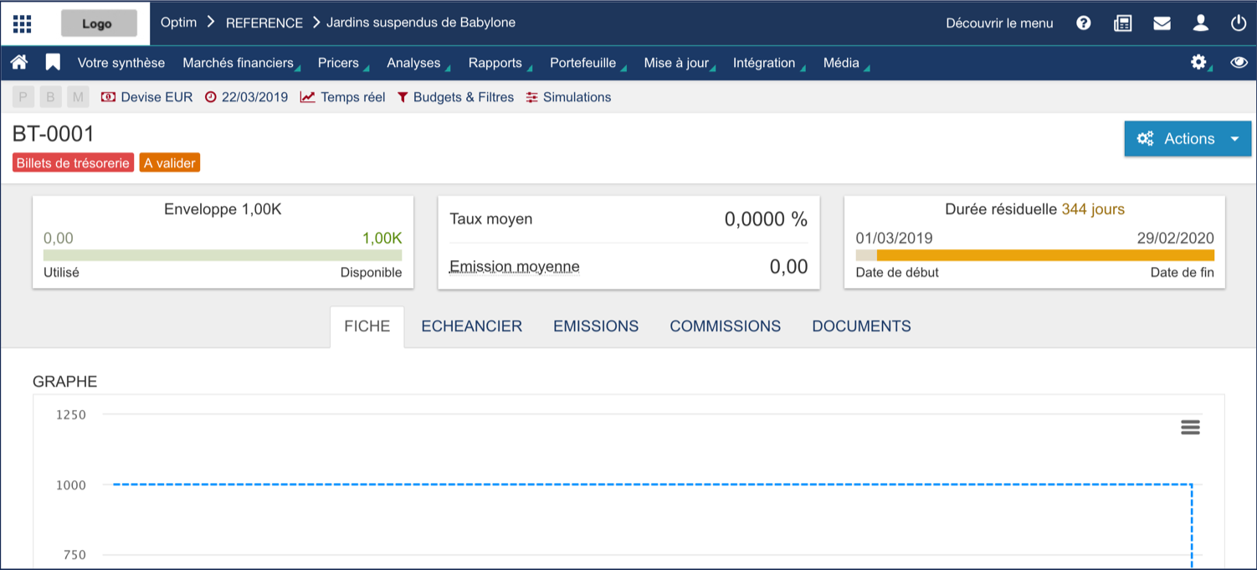
Task: Open the news reader icon
Action: tap(1122, 23)
